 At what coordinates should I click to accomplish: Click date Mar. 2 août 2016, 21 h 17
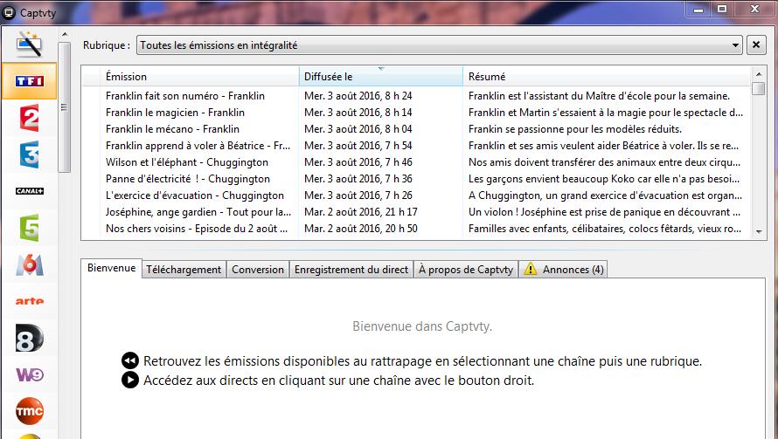[361, 212]
